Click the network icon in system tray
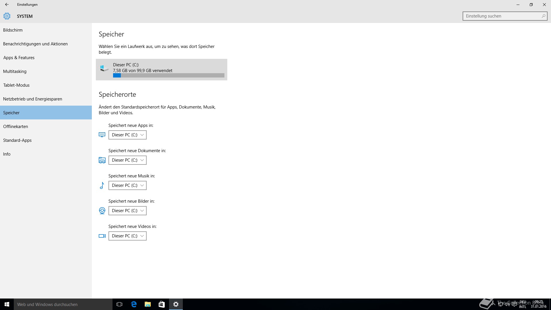 click(x=500, y=304)
